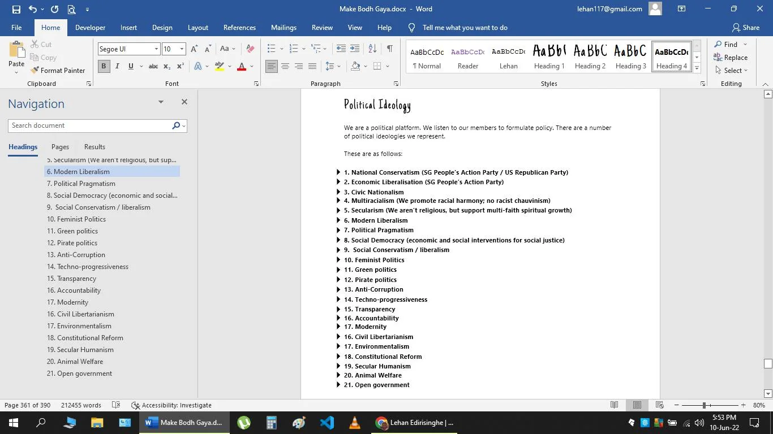The image size is (773, 434).
Task: Align text to the right
Action: 299,66
